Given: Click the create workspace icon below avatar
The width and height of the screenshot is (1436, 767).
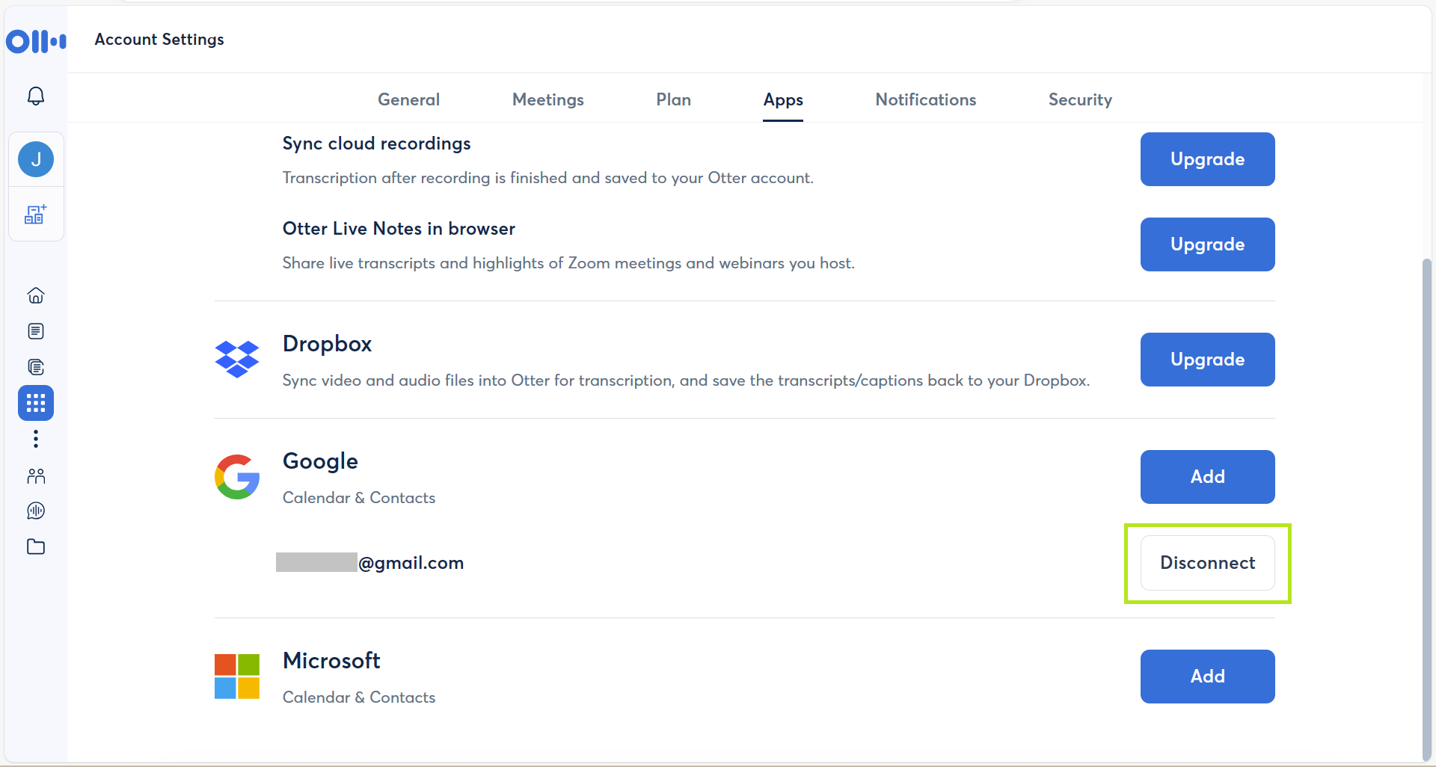Looking at the screenshot, I should 36,215.
